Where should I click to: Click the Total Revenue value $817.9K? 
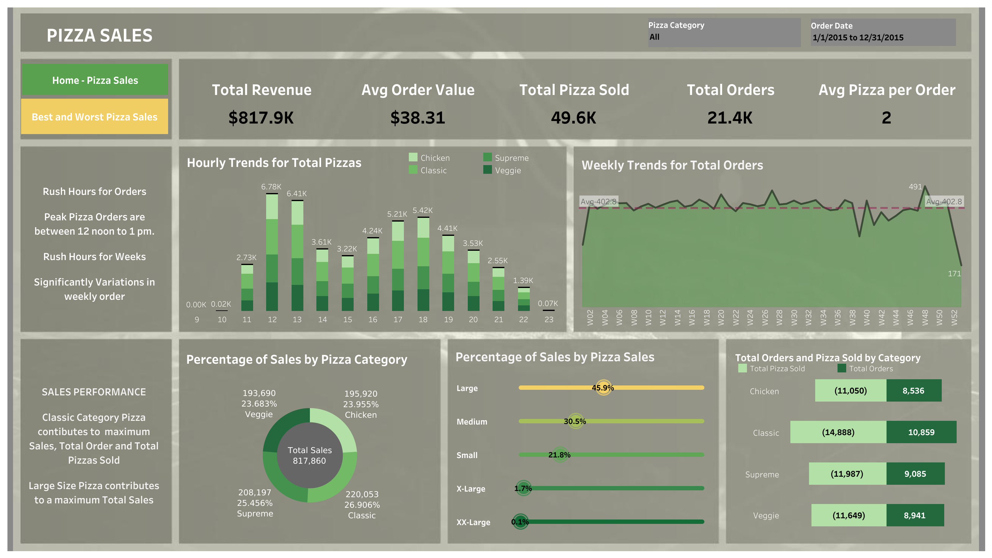coord(261,118)
